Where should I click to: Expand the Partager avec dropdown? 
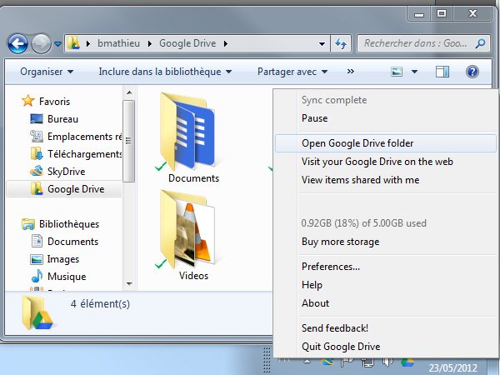pos(292,72)
